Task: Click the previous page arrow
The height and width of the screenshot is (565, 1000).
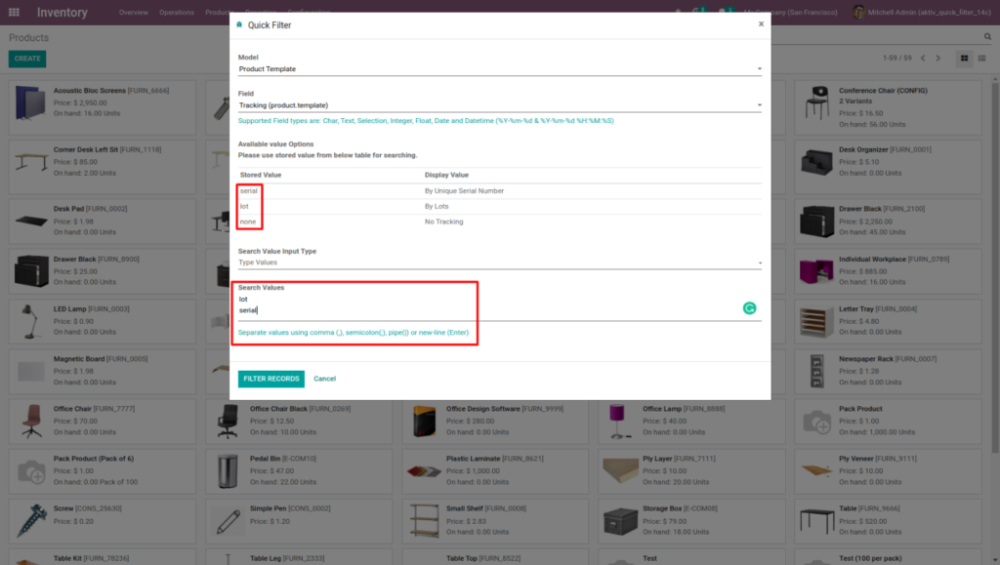Action: [x=923, y=58]
